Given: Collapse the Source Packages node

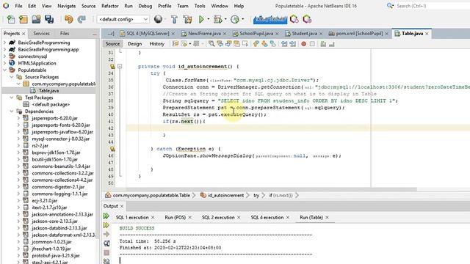Looking at the screenshot, I should pyautogui.click(x=12, y=77).
